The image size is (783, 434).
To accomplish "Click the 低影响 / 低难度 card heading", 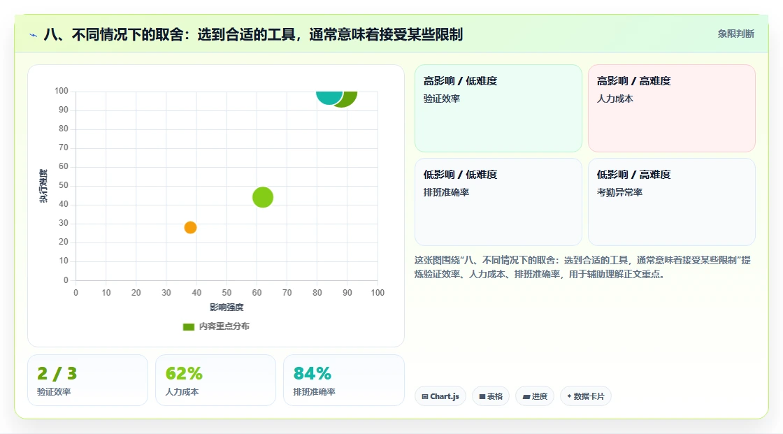I will [460, 174].
